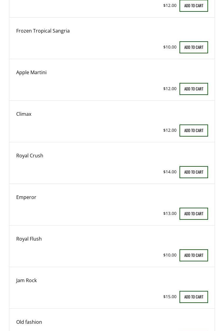Add Royal Flush to cart
224x331 pixels.
194,255
